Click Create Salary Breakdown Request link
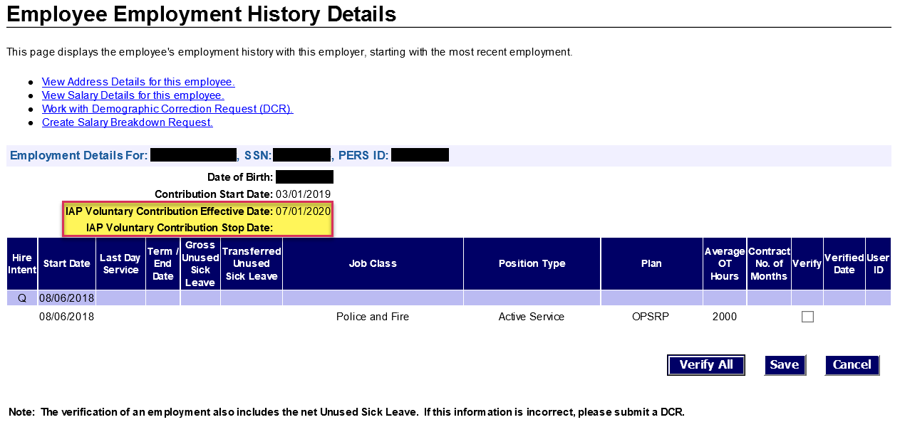Screen dimensions: 900x432 127,122
